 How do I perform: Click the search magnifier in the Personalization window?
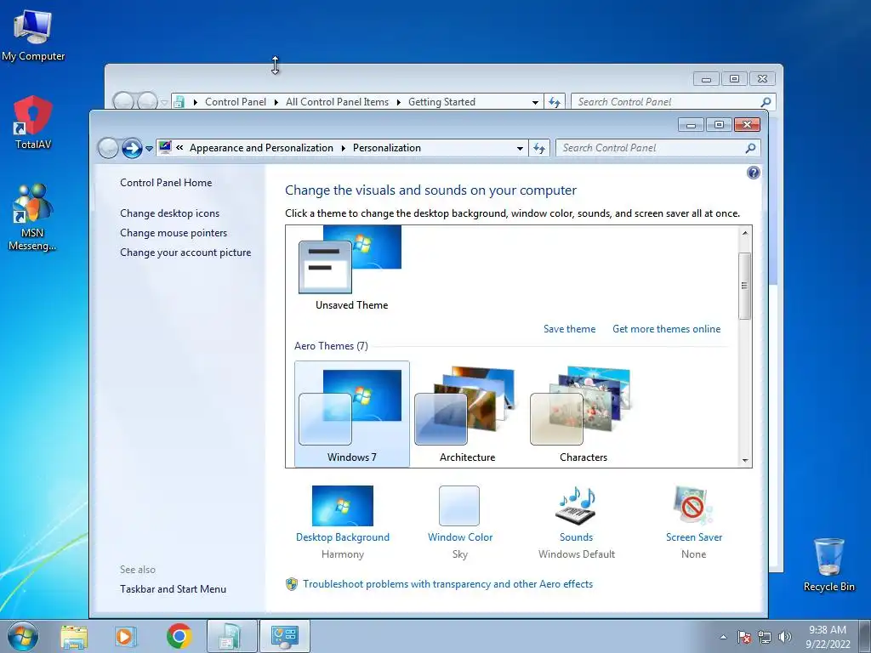(750, 148)
